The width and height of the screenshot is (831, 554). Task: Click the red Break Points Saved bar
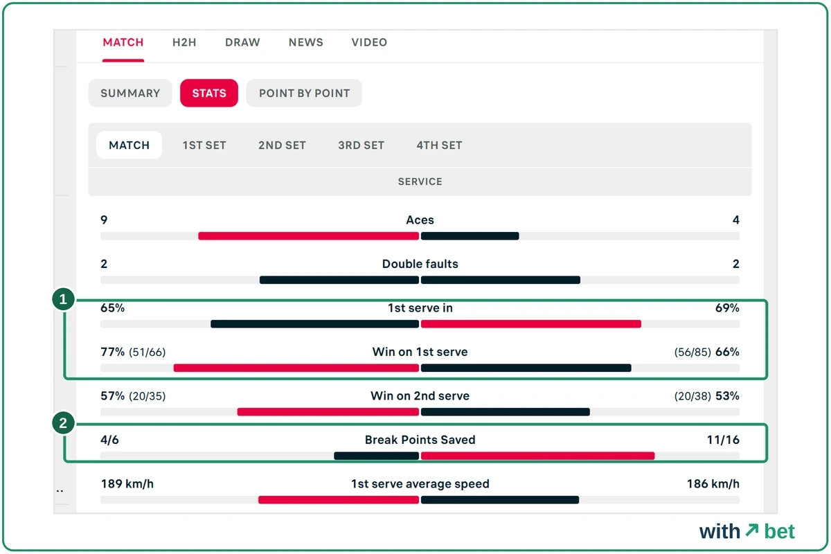click(538, 456)
